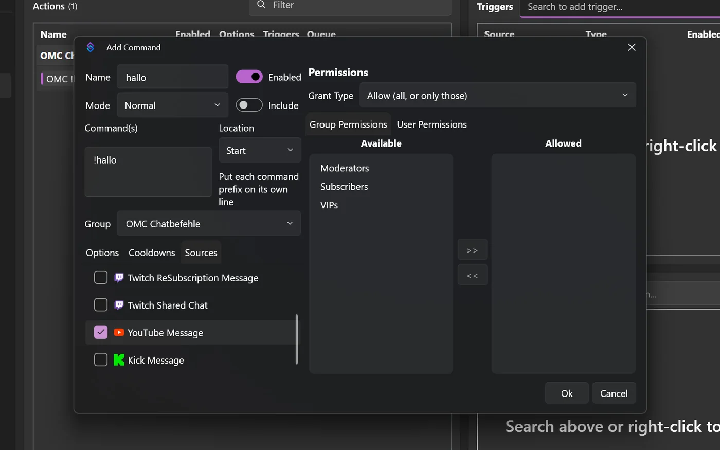720x450 pixels.
Task: Switch to the Cooldowns tab
Action: click(152, 253)
